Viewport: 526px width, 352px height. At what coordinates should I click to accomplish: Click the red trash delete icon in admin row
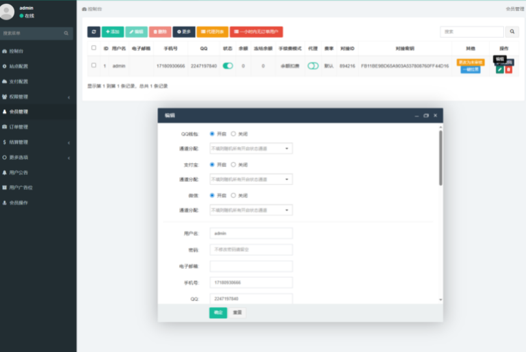[x=508, y=69]
